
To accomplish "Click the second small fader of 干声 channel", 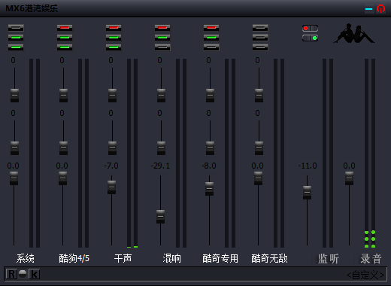I will [112, 148].
